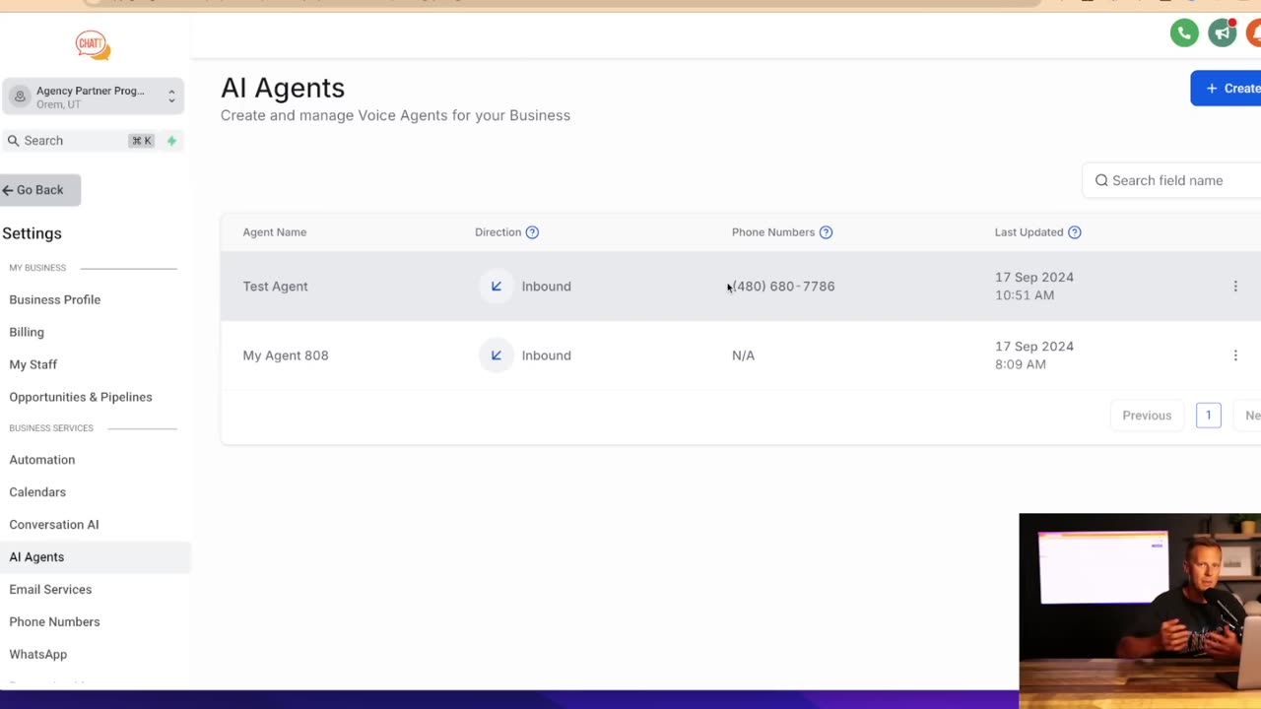
Task: Open WhatsApp settings
Action: click(38, 655)
